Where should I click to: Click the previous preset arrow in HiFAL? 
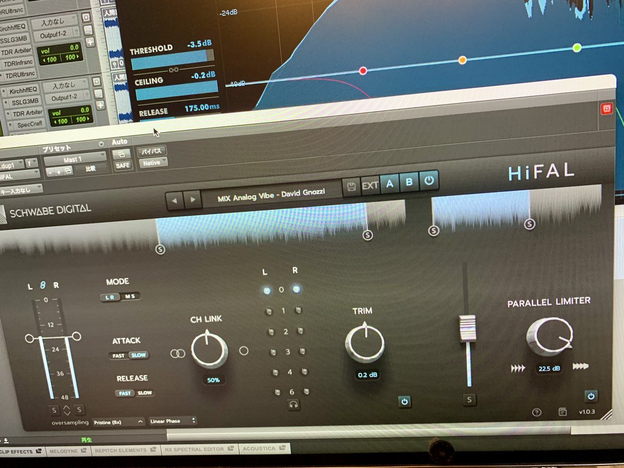click(x=175, y=200)
